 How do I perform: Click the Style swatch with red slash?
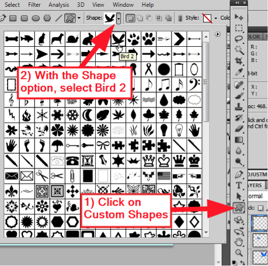207,18
